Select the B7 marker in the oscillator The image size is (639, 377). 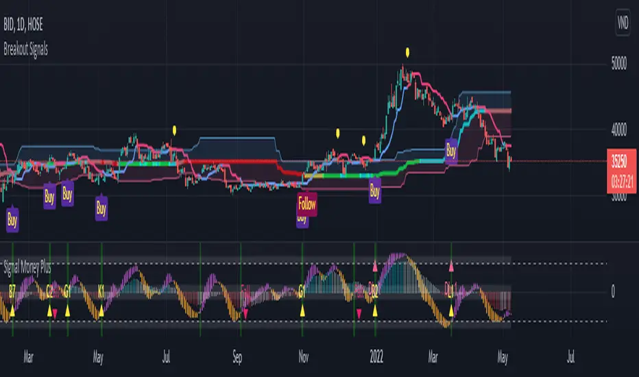[12, 293]
